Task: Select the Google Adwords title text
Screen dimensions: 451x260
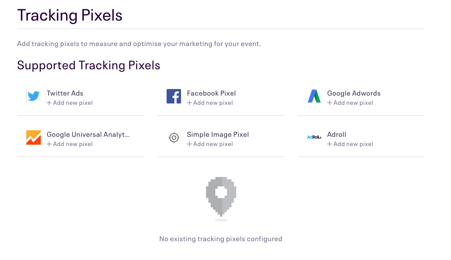Action: [x=354, y=93]
